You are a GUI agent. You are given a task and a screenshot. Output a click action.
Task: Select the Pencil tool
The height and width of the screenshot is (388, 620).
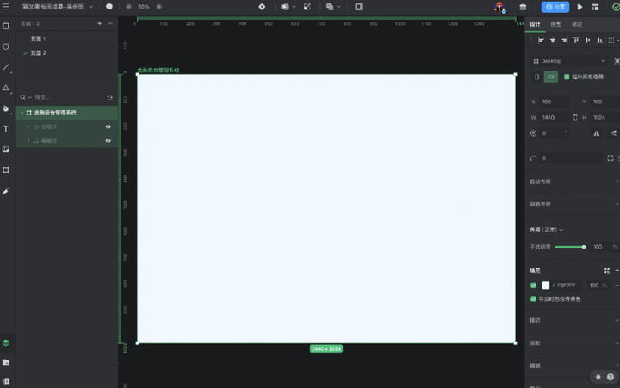[x=6, y=191]
